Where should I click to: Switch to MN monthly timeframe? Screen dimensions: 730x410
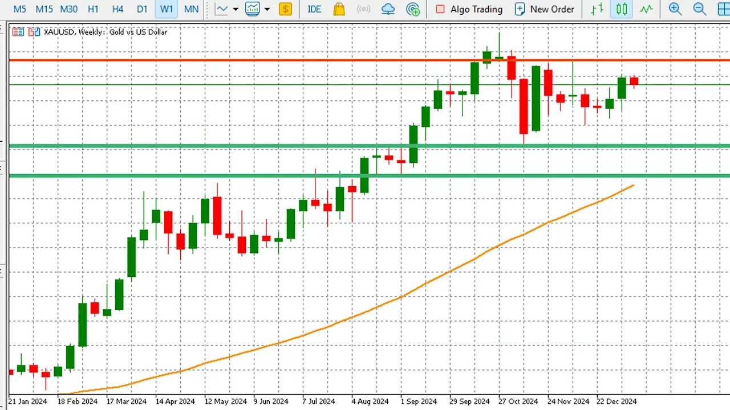pos(192,9)
